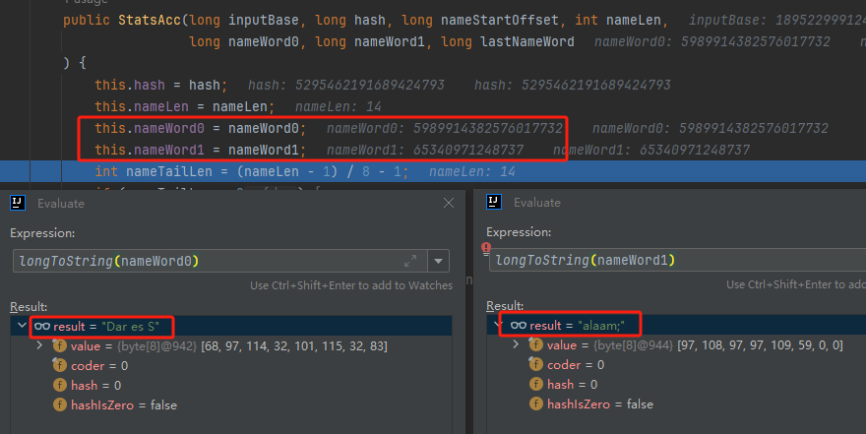This screenshot has width=866, height=434.
Task: Click field icon of hashIsZero in right dialog
Action: coord(535,403)
